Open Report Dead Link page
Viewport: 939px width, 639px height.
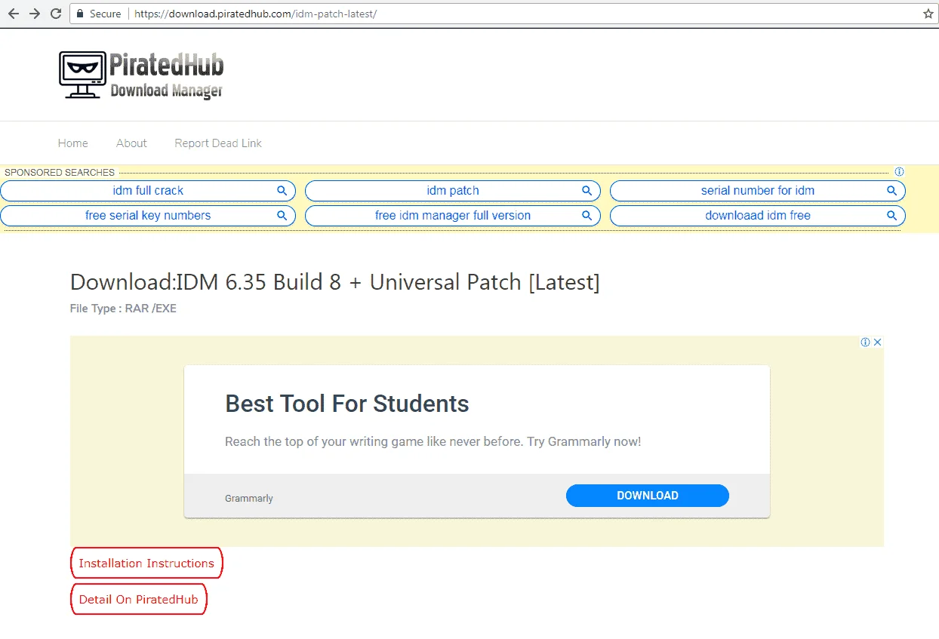(x=218, y=143)
